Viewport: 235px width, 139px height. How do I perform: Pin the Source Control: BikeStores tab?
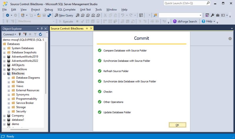(x=87, y=28)
